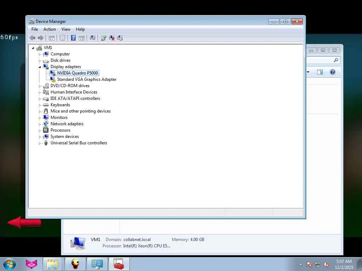Click the Disable device toolbar icon

120,38
